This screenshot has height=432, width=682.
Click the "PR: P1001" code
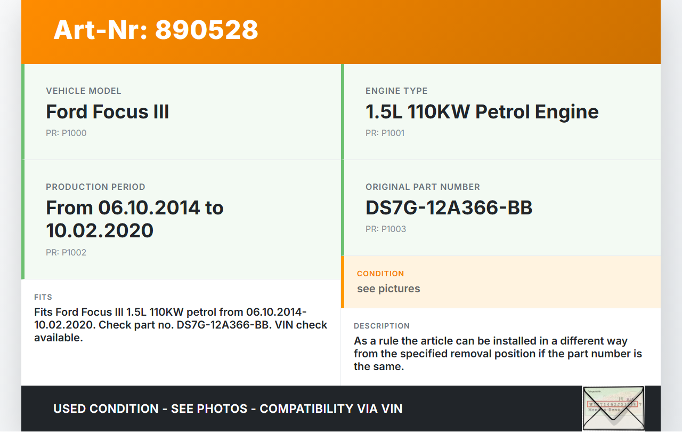coord(385,133)
